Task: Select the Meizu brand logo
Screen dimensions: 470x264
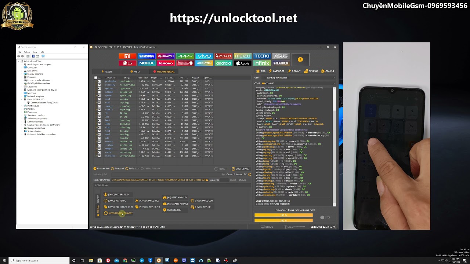Action: tap(242, 56)
